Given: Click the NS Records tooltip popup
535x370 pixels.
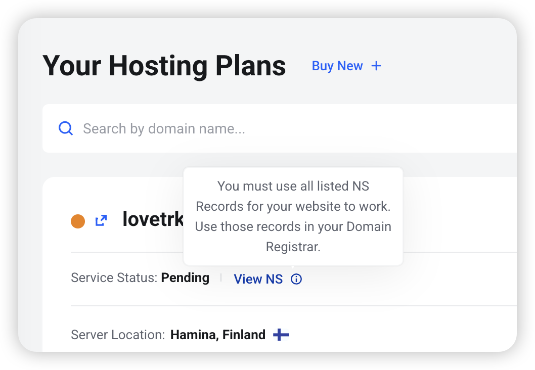Looking at the screenshot, I should [293, 216].
